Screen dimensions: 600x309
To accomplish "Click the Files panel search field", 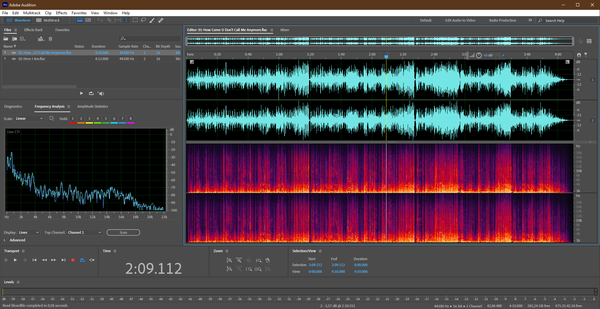I will 150,39.
